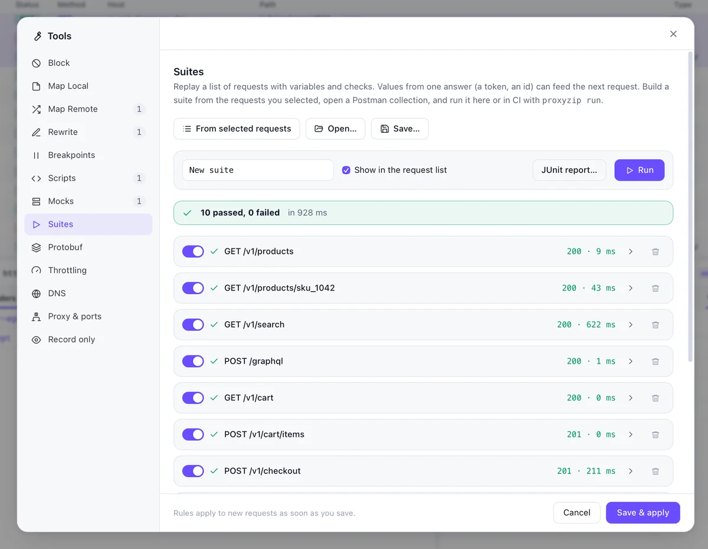
Task: Disable the POST /graphql request
Action: [x=193, y=361]
